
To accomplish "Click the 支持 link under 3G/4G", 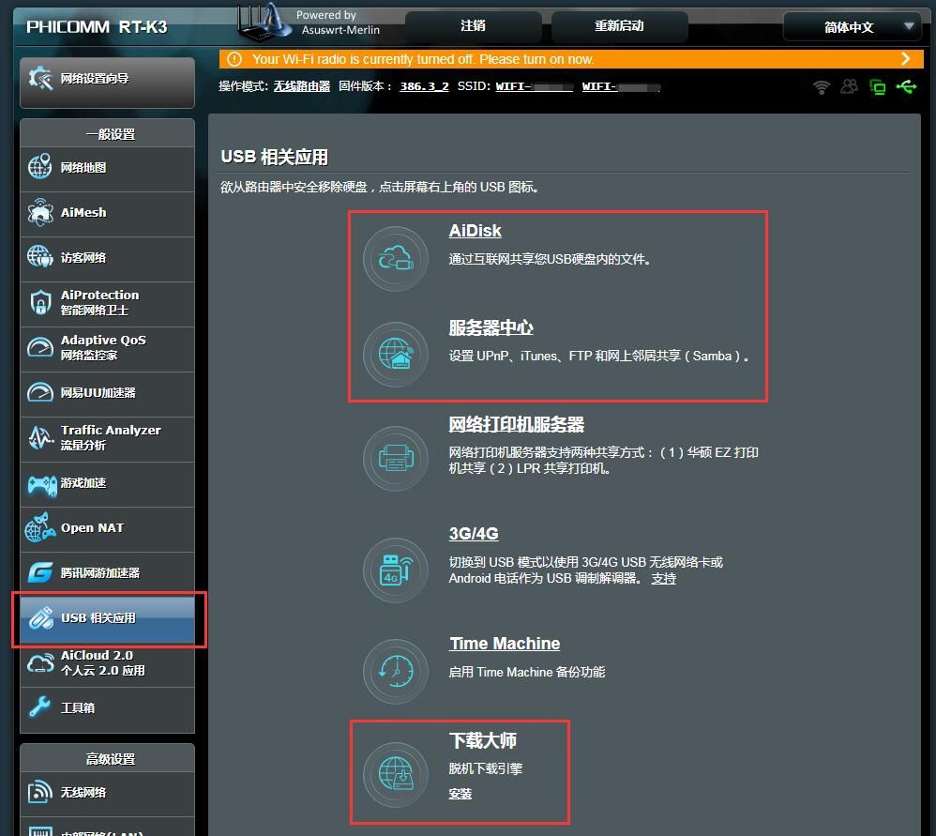I will click(663, 579).
